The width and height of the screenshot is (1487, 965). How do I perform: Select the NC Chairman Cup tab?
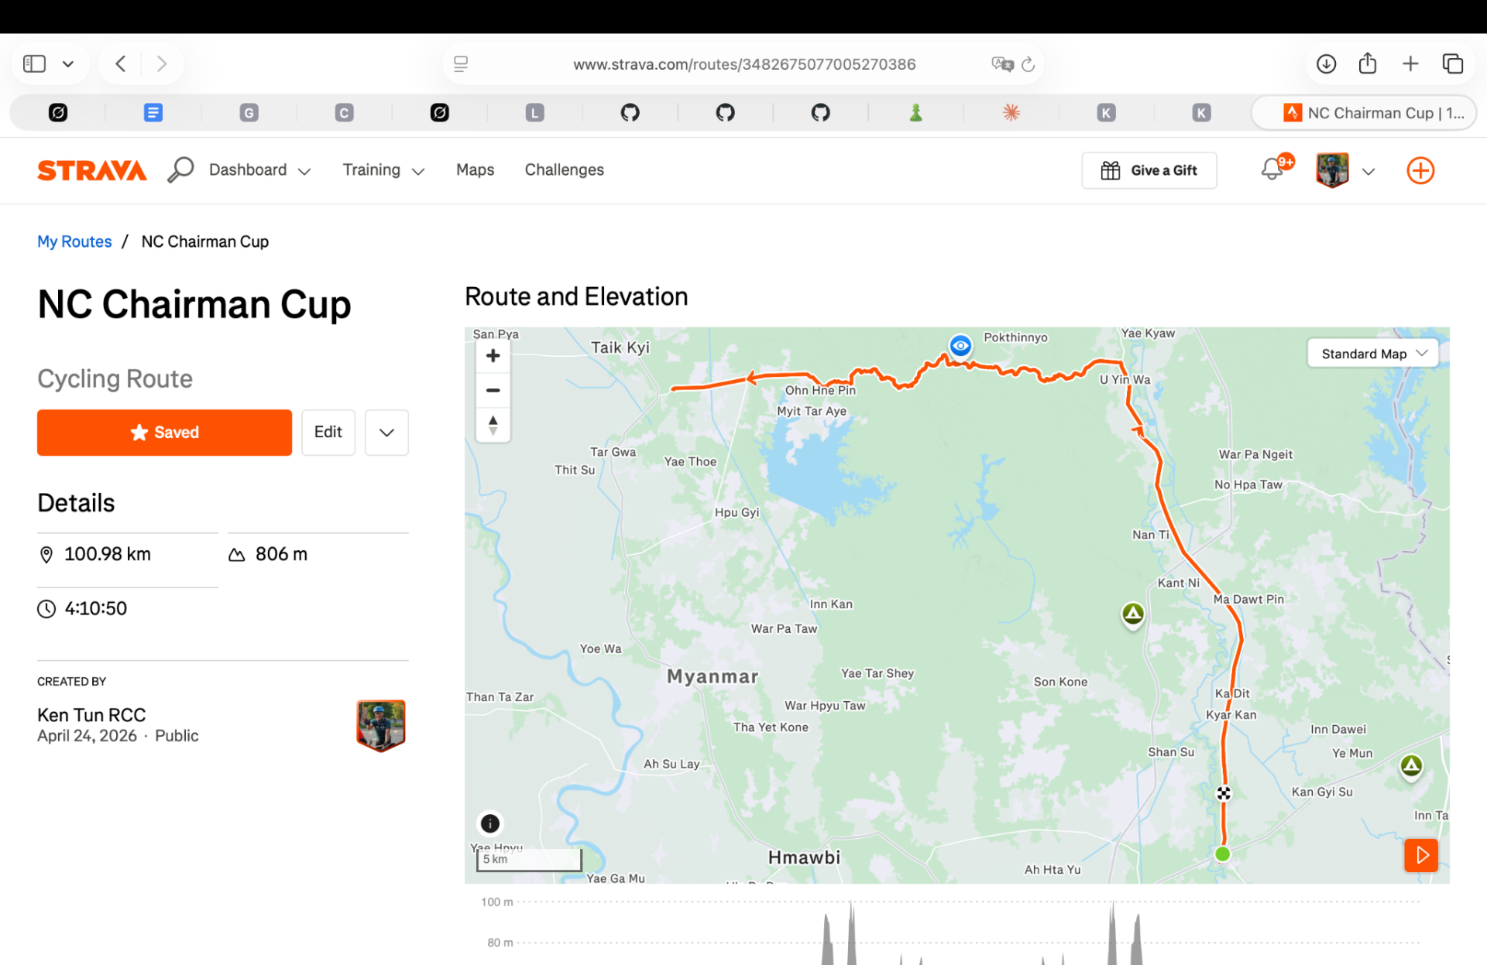(x=1365, y=113)
